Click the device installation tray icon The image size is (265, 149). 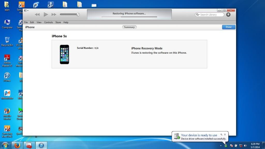click(226, 145)
